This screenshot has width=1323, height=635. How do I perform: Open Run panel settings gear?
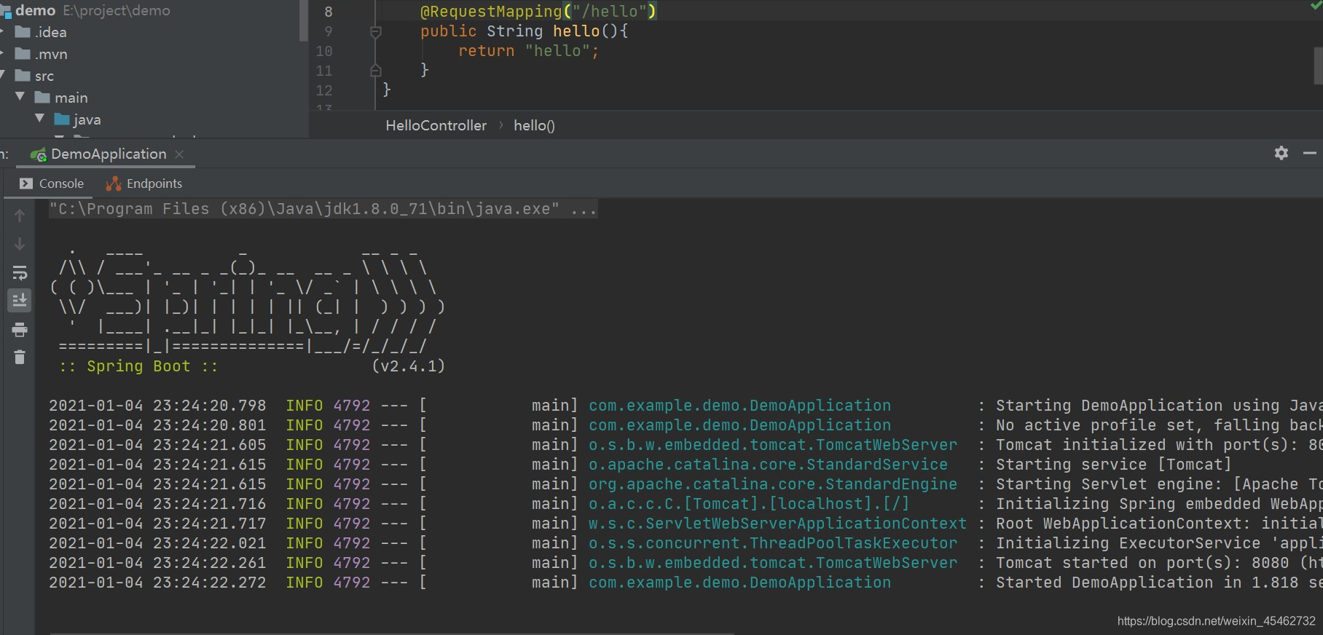point(1281,153)
